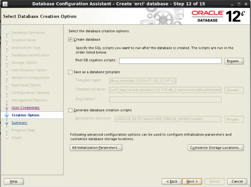251x187 pixels.
Task: Browse for post DB creation scripts
Action: (234, 61)
